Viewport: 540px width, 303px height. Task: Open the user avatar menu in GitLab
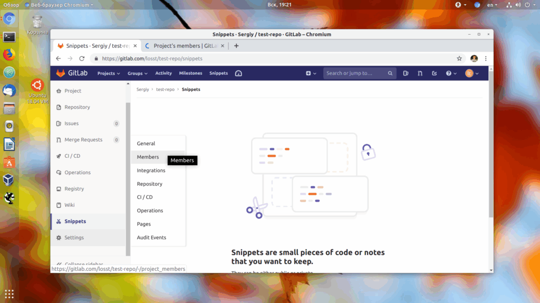[472, 73]
